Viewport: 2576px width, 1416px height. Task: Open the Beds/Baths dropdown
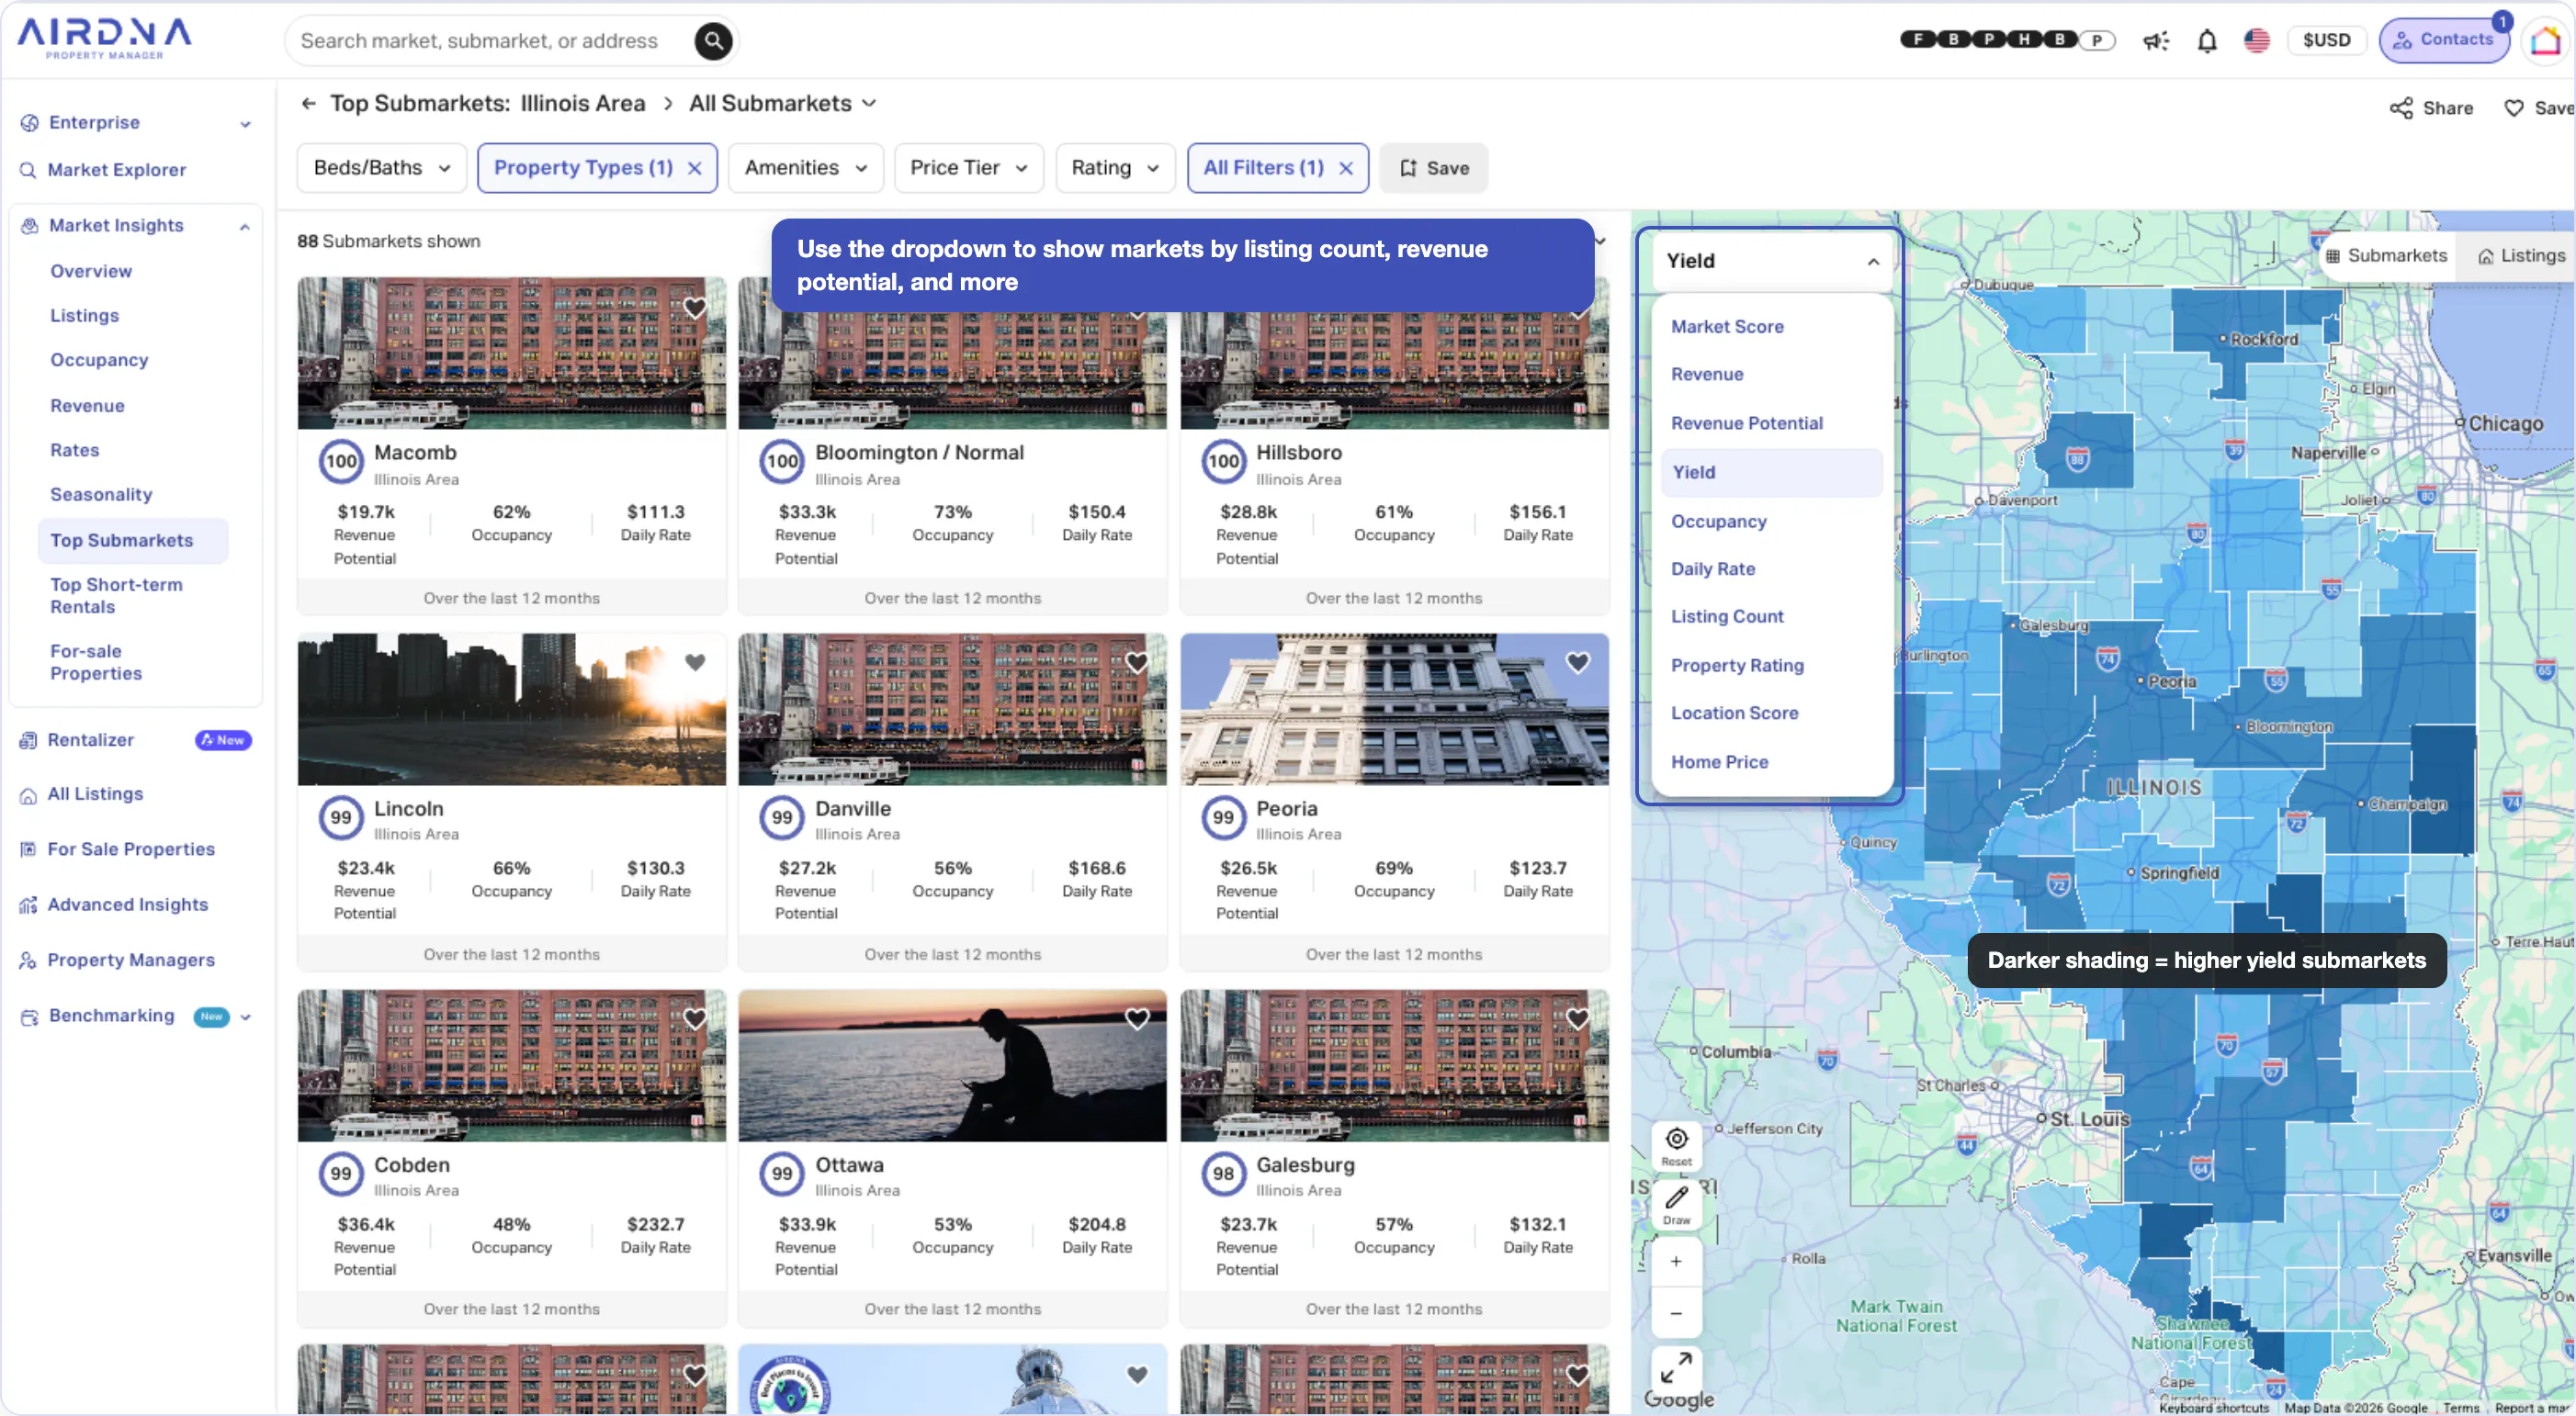382,168
